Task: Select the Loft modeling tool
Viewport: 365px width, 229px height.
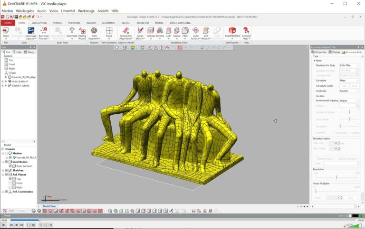Action: (x=169, y=33)
